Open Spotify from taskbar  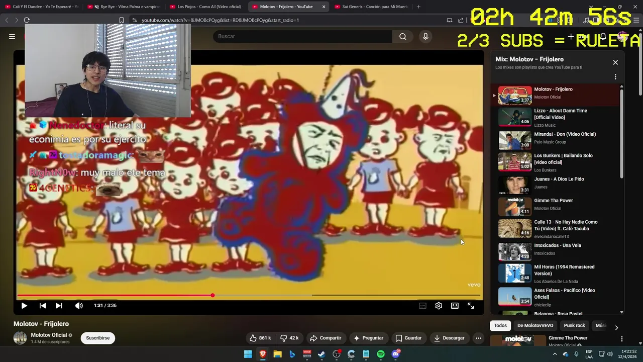pos(381,354)
